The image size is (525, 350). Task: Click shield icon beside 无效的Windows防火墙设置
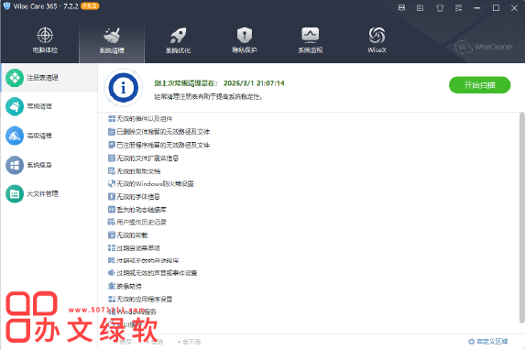(112, 184)
